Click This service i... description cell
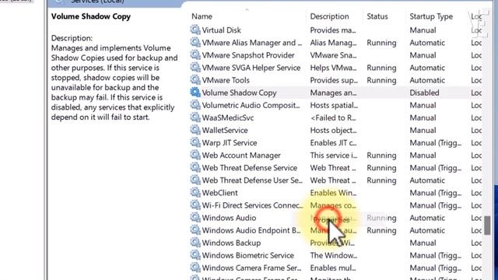The height and width of the screenshot is (280, 498). [334, 156]
